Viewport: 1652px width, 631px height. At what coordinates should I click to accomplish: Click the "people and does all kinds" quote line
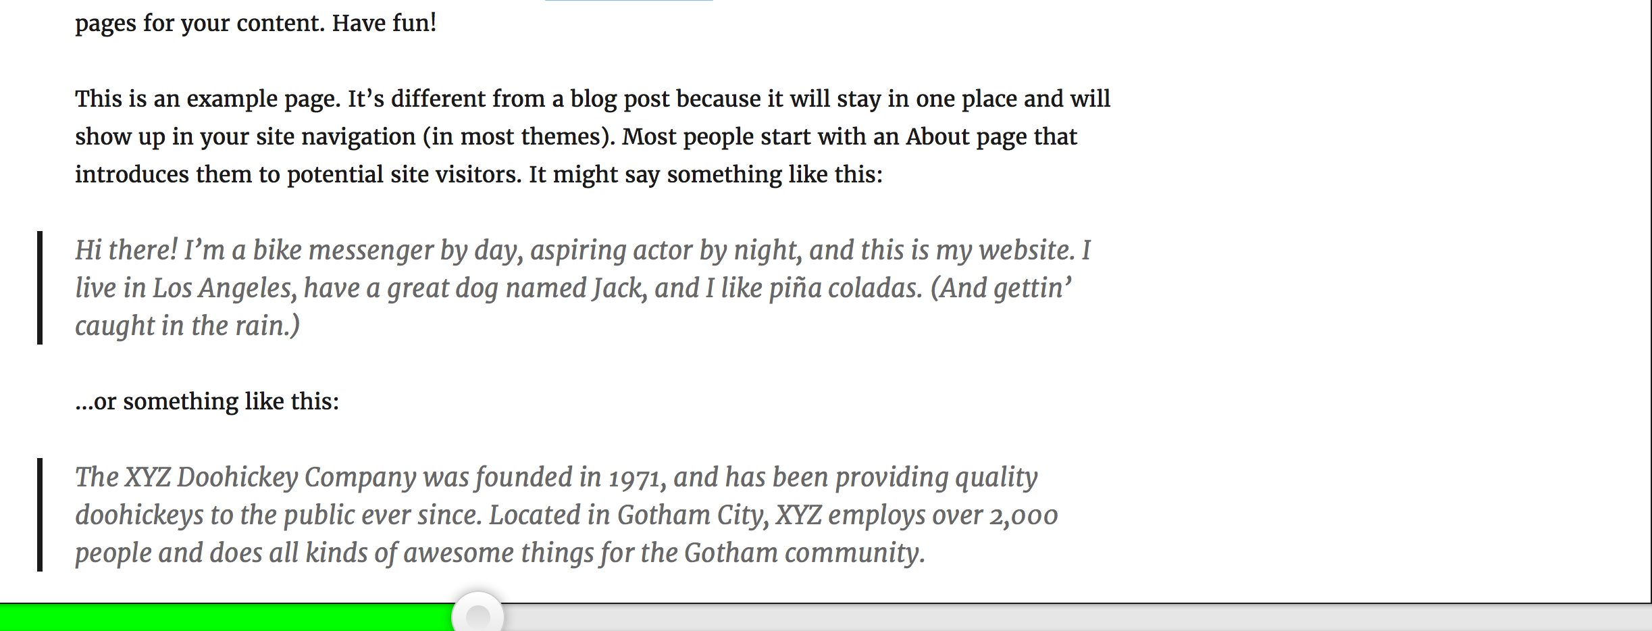pos(500,553)
